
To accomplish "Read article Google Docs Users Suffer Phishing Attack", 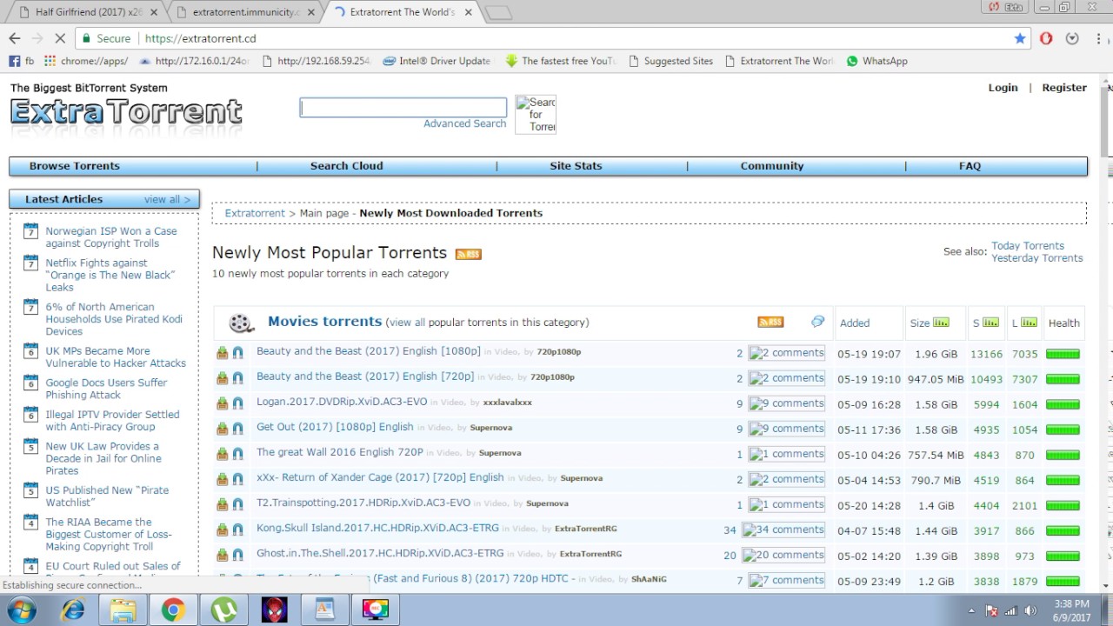I will click(x=106, y=389).
